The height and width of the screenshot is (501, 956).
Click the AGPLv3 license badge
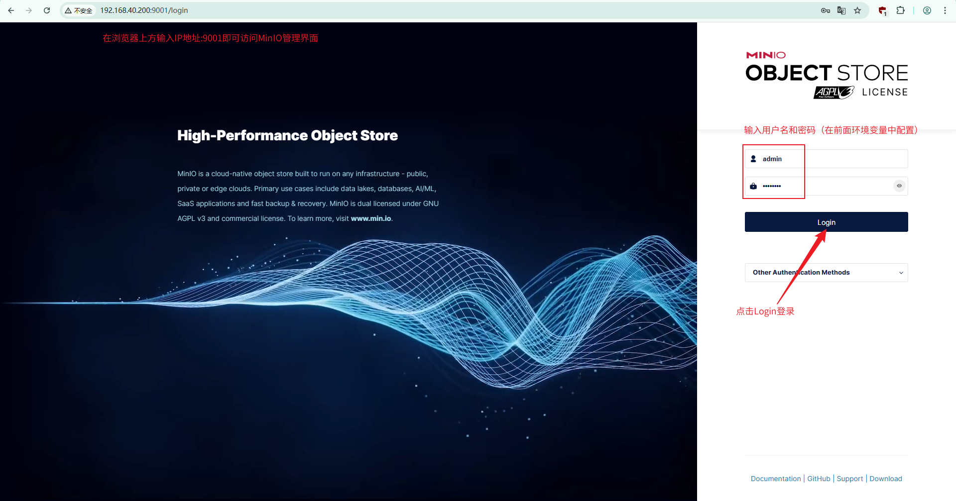point(834,92)
